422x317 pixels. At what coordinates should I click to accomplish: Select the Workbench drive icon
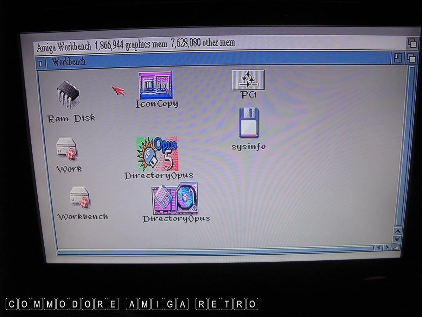click(x=79, y=197)
